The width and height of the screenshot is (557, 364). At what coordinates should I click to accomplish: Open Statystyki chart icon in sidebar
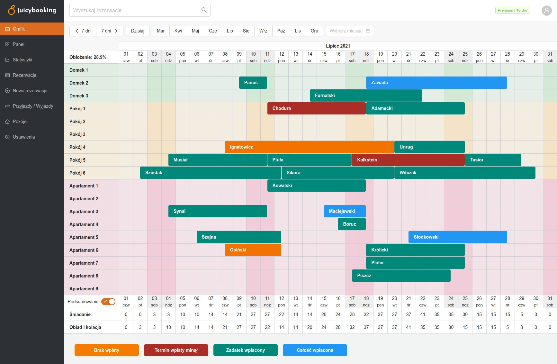coord(7,60)
